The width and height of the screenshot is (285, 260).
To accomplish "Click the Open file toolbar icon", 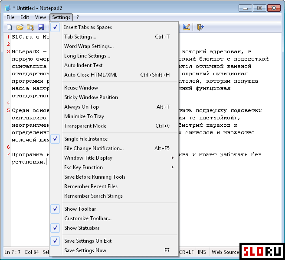I will [x=20, y=27].
